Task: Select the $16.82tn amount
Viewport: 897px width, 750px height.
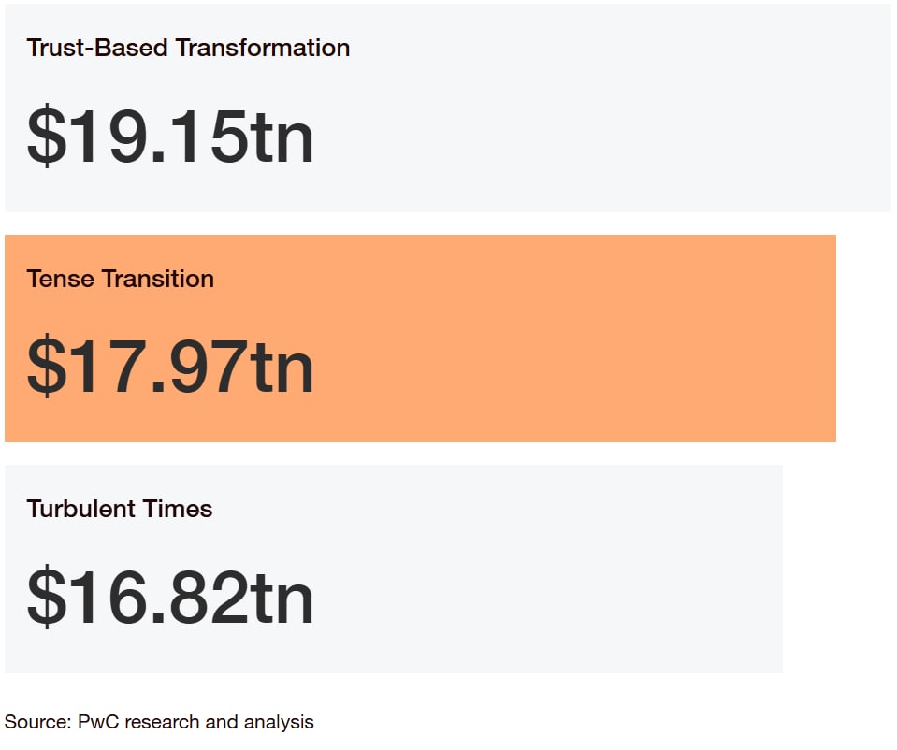Action: coord(170,598)
